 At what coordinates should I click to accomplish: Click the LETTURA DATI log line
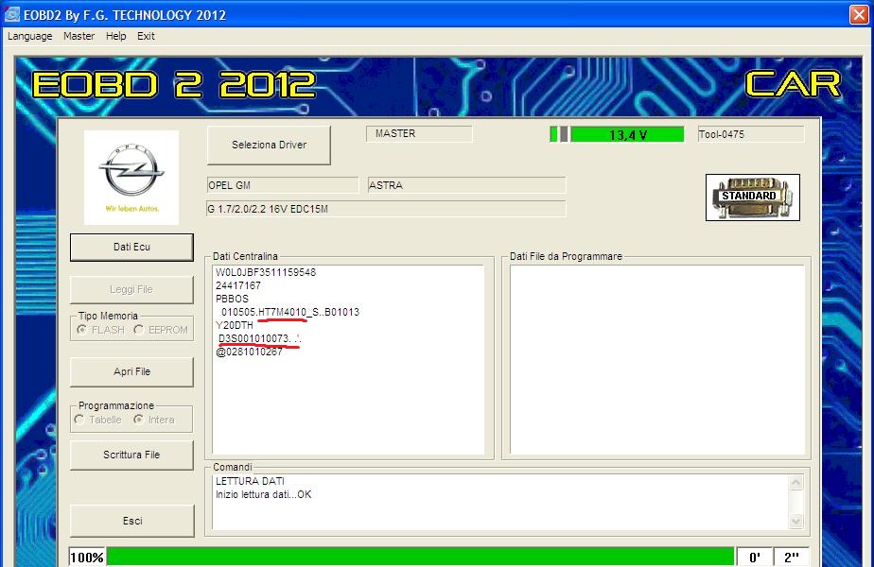pos(250,481)
